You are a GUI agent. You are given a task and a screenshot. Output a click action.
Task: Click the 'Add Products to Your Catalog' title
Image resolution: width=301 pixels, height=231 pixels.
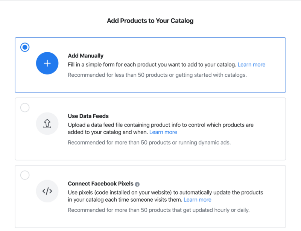coord(150,21)
